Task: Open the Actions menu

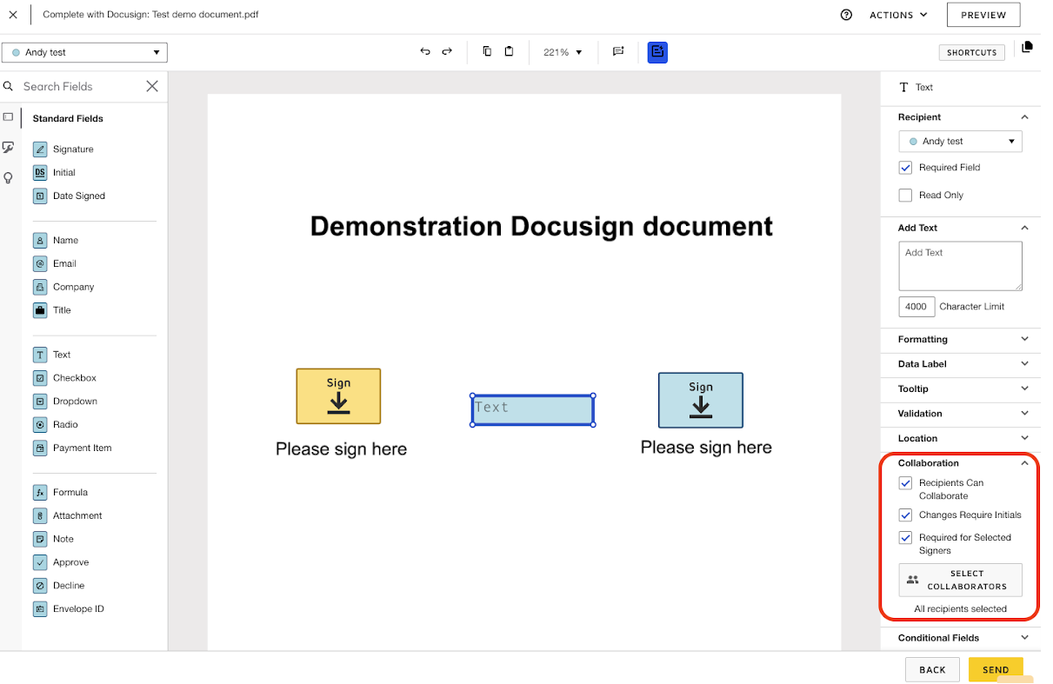Action: point(898,15)
